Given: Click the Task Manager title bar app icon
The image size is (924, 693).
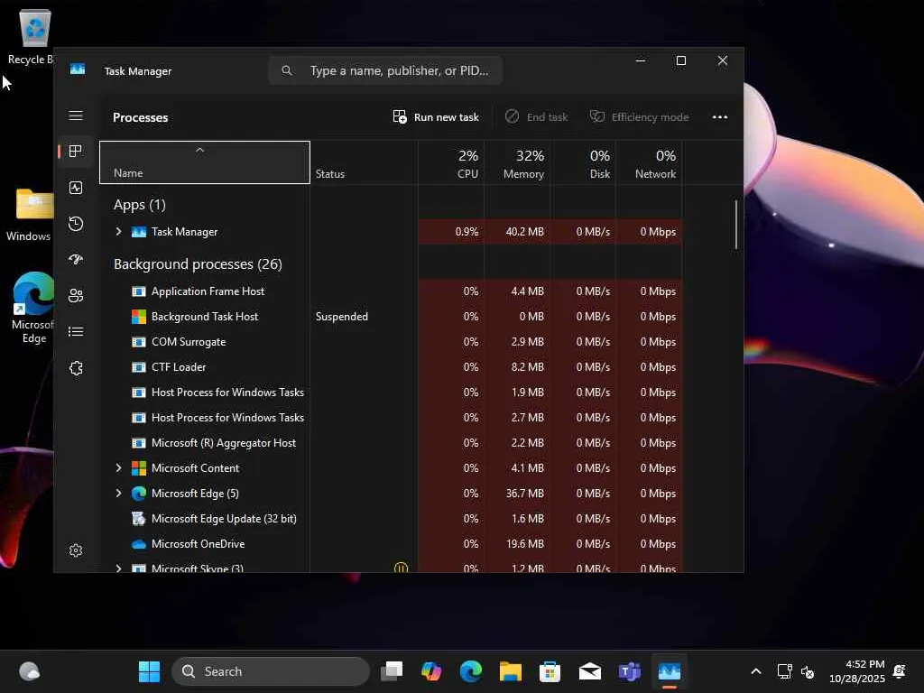Looking at the screenshot, I should pos(78,69).
